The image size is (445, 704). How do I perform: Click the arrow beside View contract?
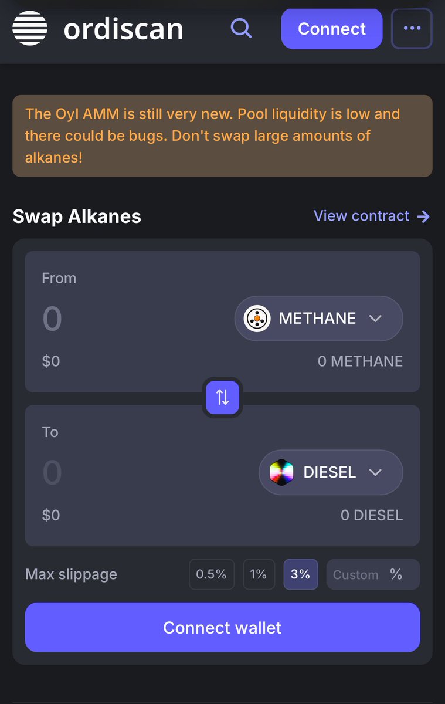[423, 216]
